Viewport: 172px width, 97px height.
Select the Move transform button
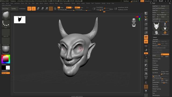[x=38, y=9]
